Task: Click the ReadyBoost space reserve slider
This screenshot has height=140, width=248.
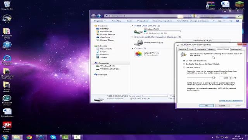Action: tap(214, 78)
